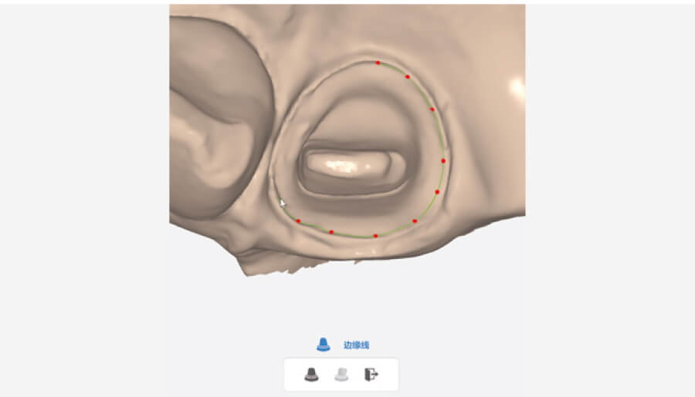Click the red margin point at lower right curve
Image resolution: width=695 pixels, height=397 pixels.
coord(415,220)
